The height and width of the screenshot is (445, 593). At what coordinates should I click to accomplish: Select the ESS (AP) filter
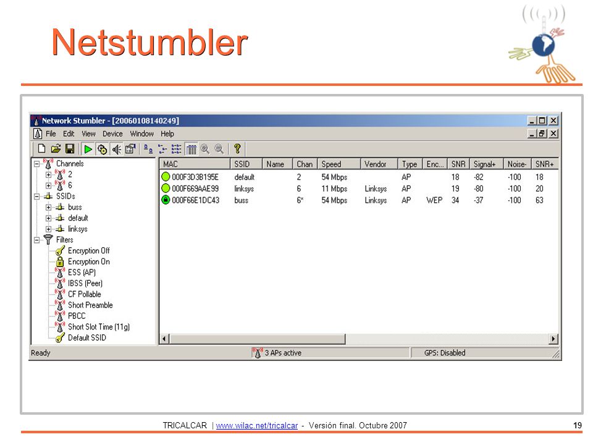(x=82, y=273)
